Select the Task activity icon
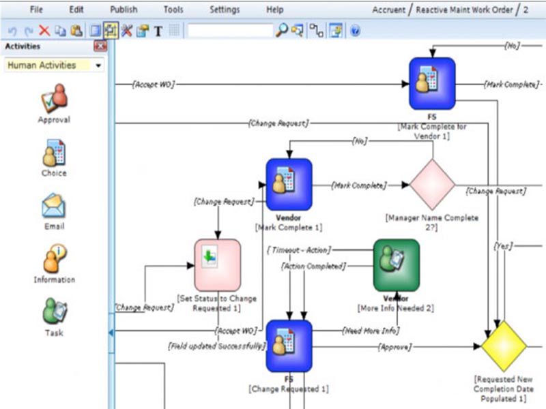546x409 pixels. [54, 312]
